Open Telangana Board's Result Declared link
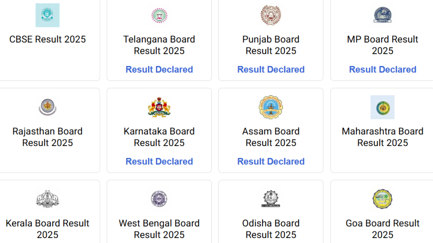 point(159,69)
